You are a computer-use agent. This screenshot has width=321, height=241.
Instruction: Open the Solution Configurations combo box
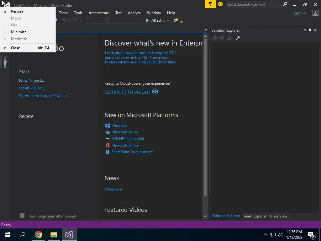[x=96, y=20]
